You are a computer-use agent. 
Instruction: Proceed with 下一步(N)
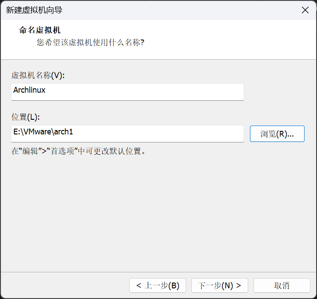point(220,285)
